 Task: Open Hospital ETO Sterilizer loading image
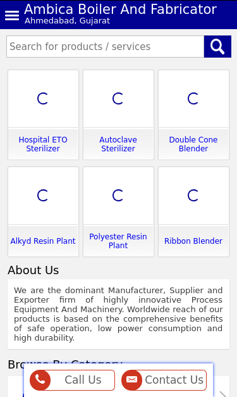click(x=43, y=99)
